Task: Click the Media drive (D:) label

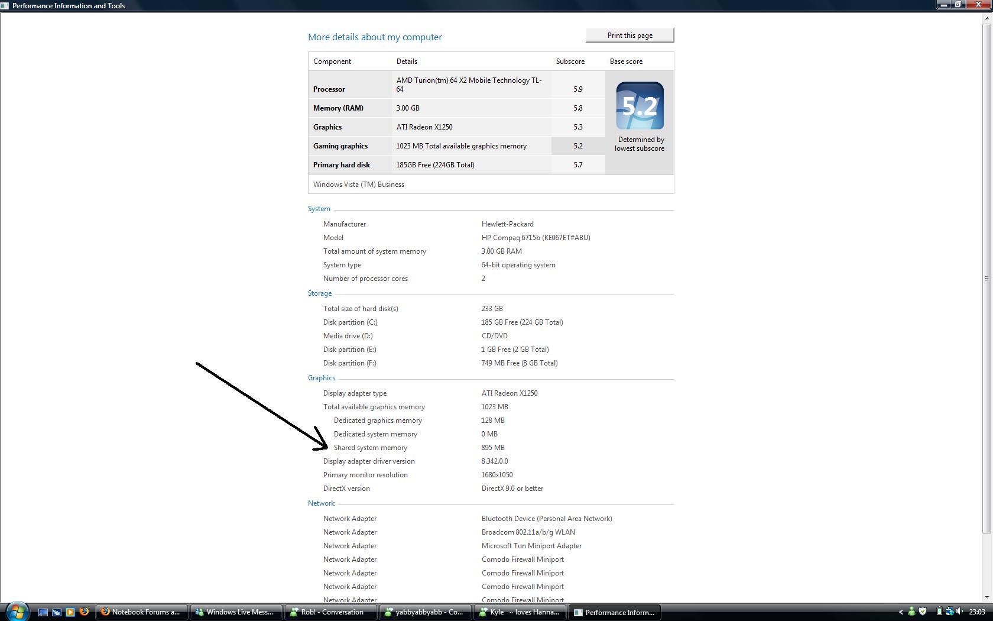Action: [348, 336]
